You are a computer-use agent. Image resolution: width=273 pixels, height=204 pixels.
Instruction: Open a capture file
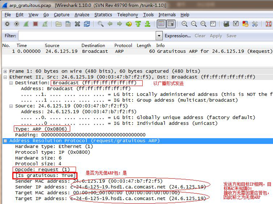pyautogui.click(x=59, y=24)
